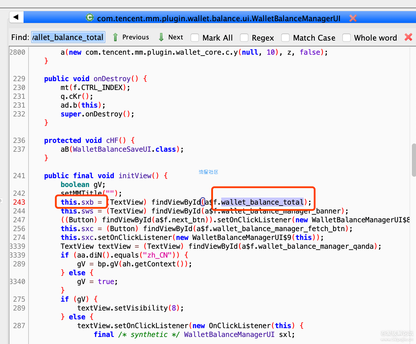416x344 pixels.
Task: Click q.cKr() call
Action: (76, 96)
